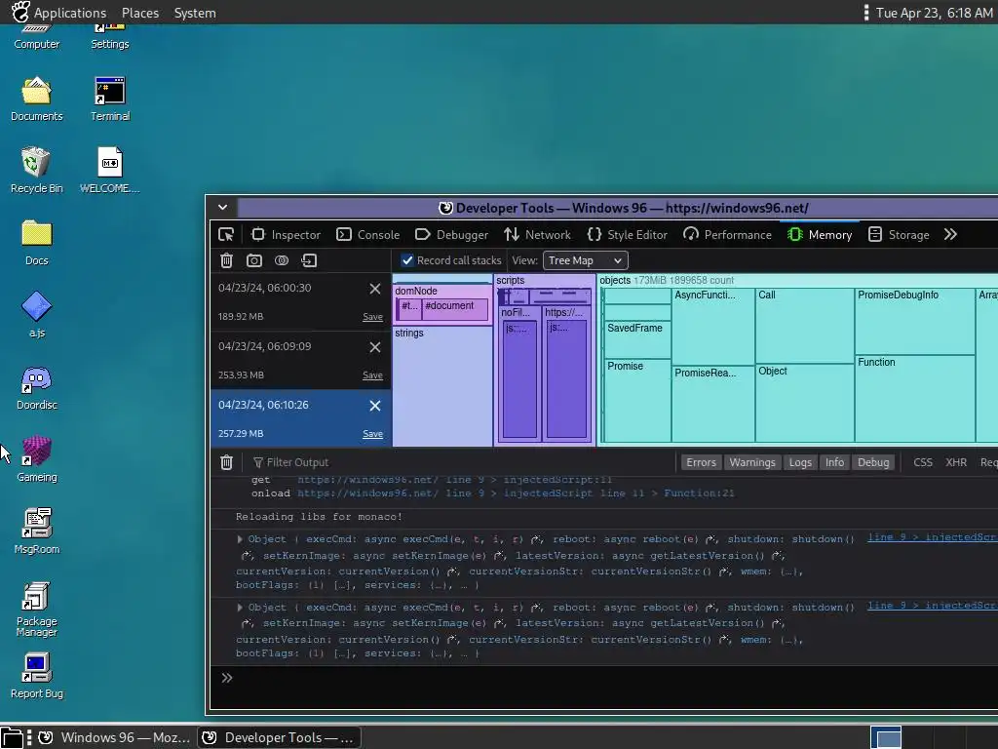
Task: Toggle the XHR console filter
Action: [956, 462]
